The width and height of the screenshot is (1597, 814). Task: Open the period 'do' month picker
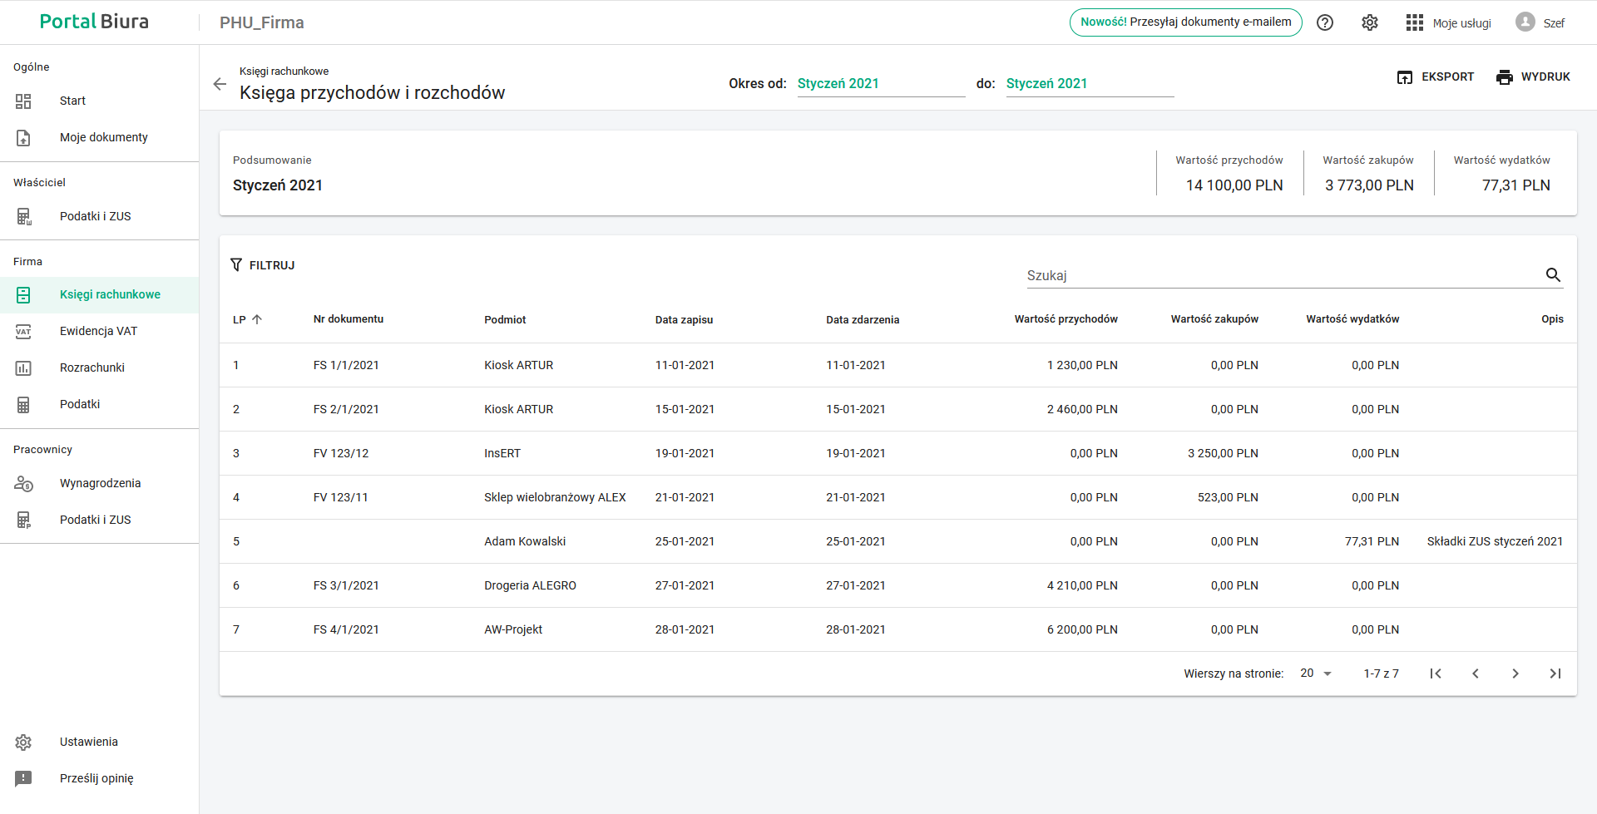coord(1089,84)
